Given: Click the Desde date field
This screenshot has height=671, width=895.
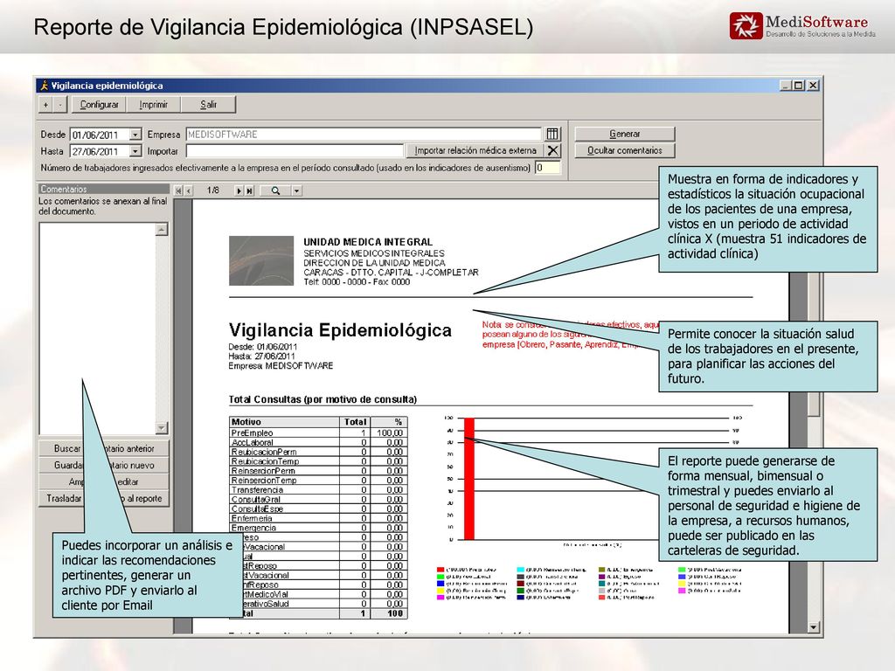Looking at the screenshot, I should [x=100, y=135].
